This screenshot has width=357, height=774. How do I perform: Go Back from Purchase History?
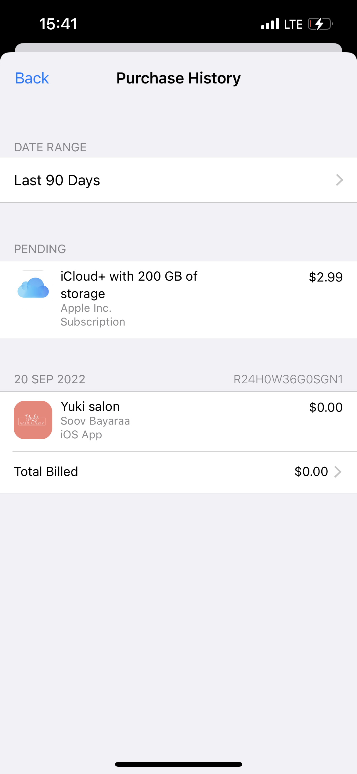tap(32, 78)
